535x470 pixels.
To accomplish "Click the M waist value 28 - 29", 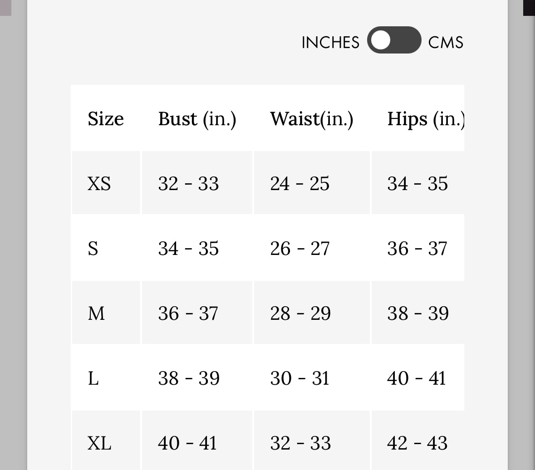I will pyautogui.click(x=300, y=313).
